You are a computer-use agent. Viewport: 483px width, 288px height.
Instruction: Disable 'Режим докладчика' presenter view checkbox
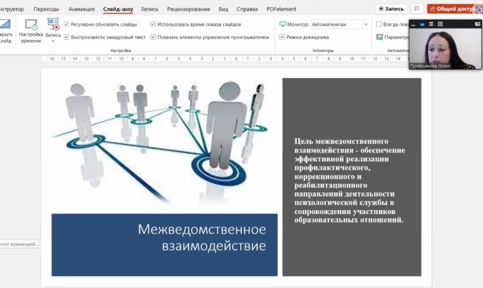tap(282, 37)
